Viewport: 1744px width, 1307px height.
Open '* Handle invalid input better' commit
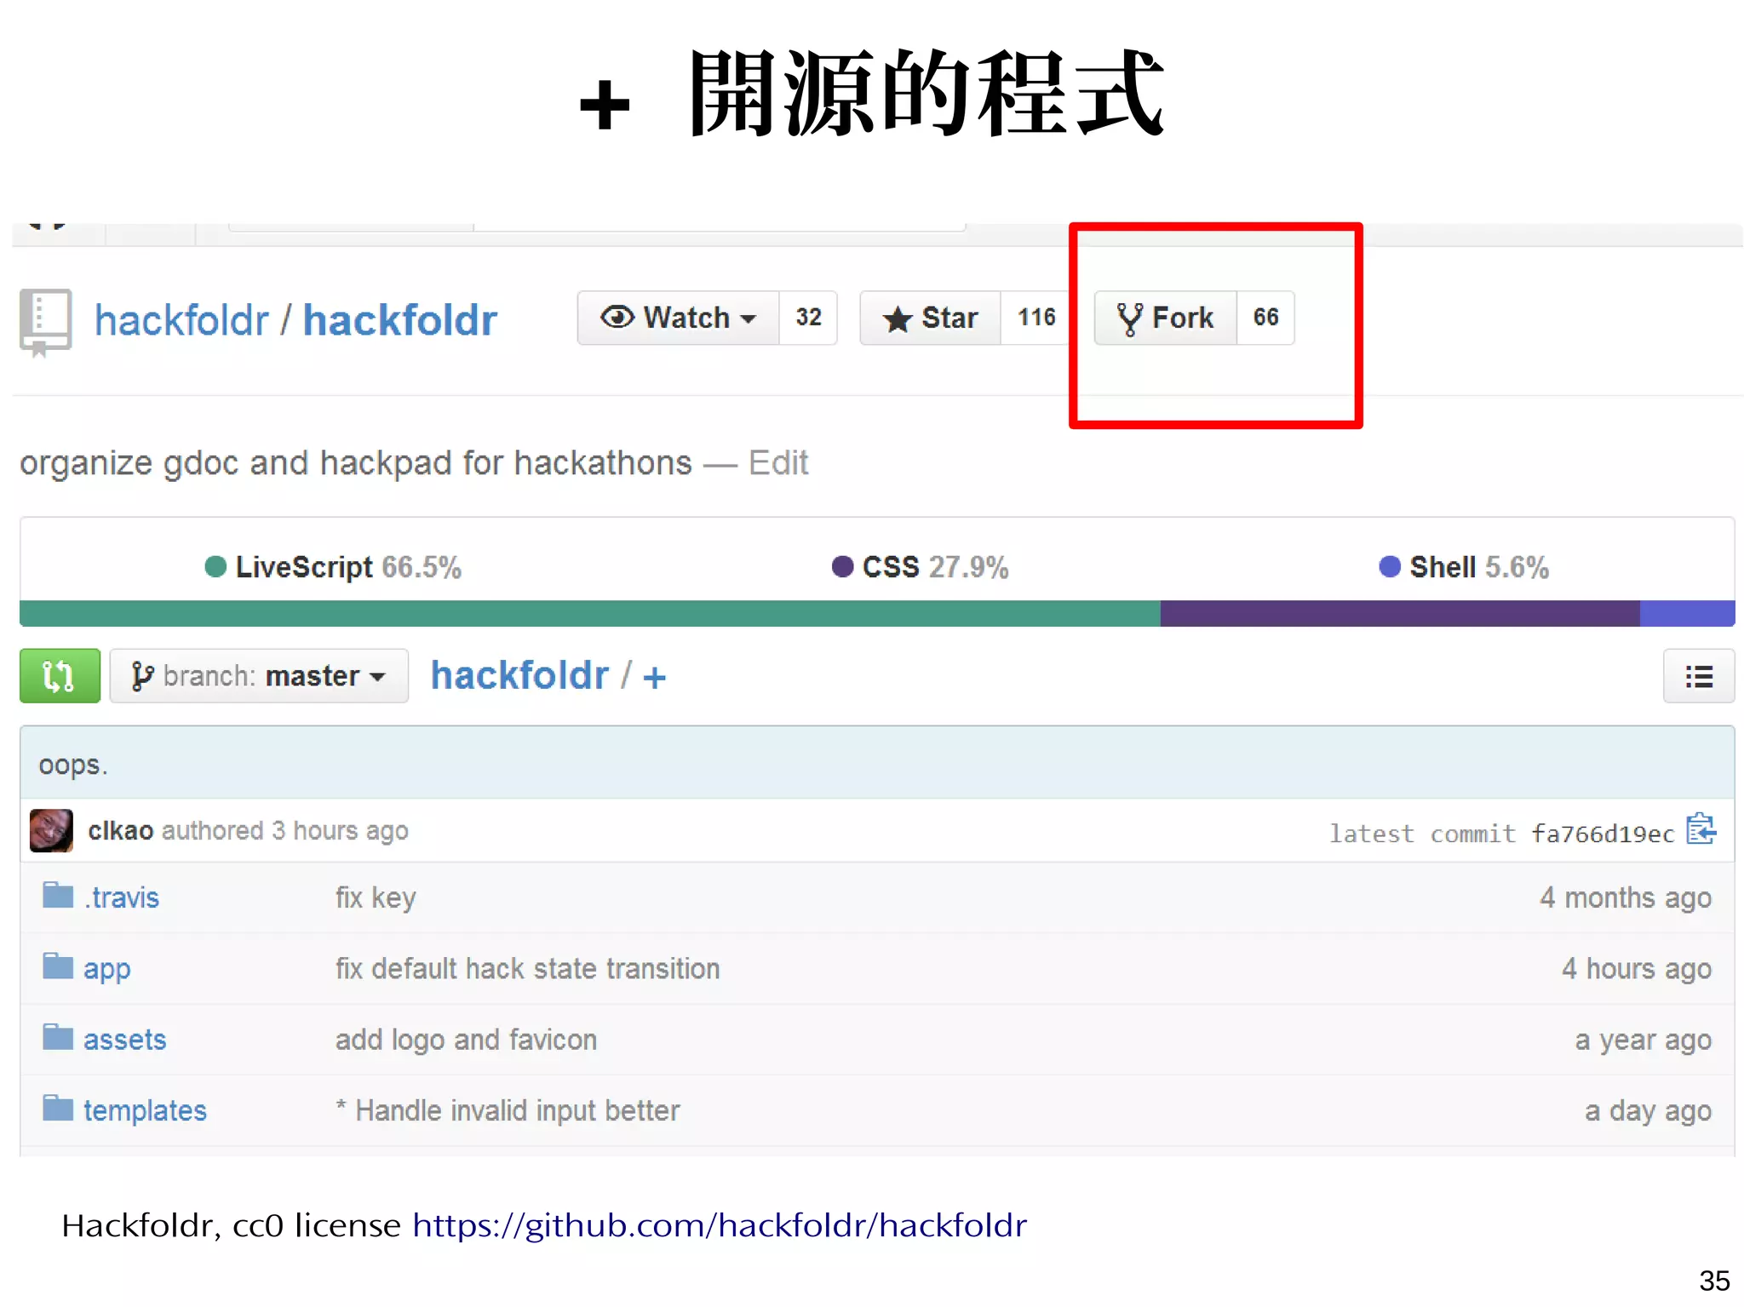click(508, 1110)
